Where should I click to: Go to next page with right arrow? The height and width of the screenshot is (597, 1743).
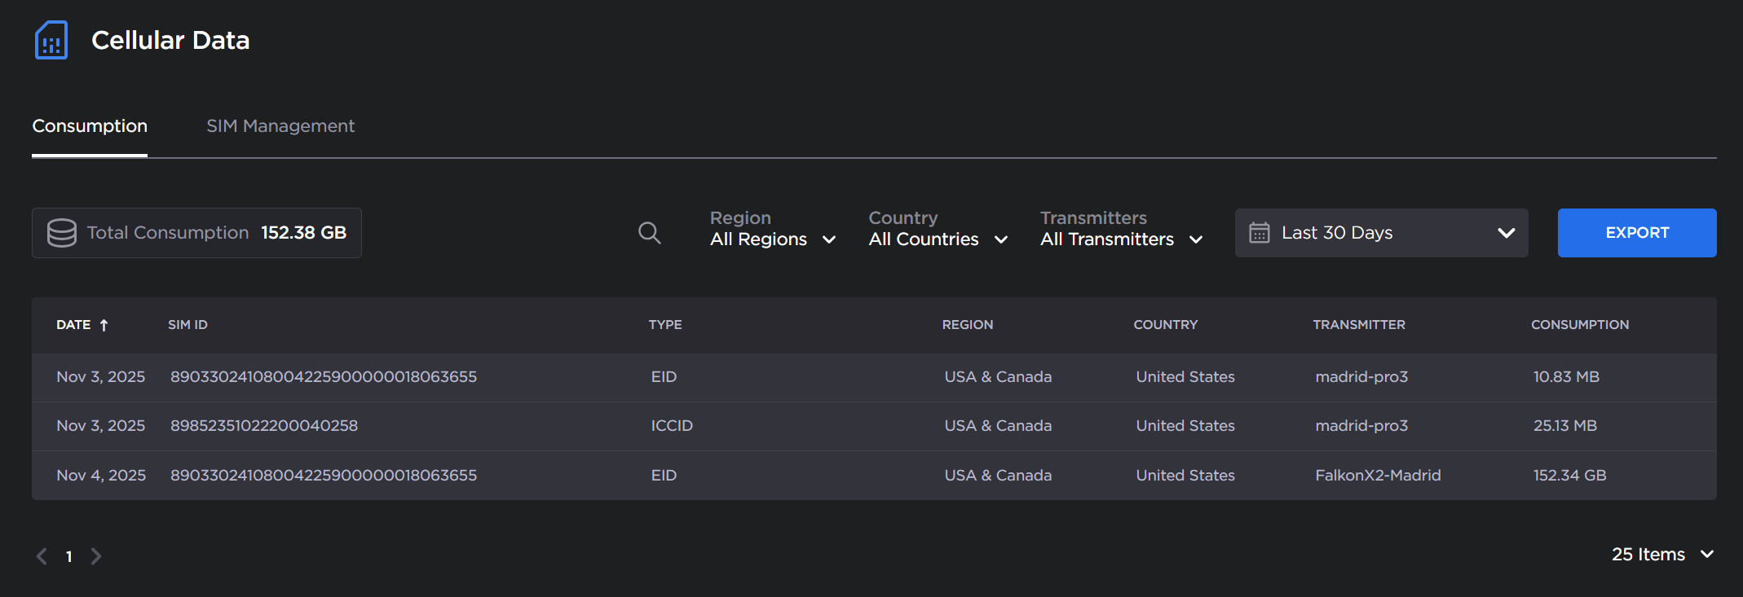[x=96, y=556]
